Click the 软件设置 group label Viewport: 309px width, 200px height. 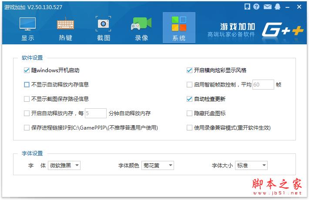(x=32, y=58)
